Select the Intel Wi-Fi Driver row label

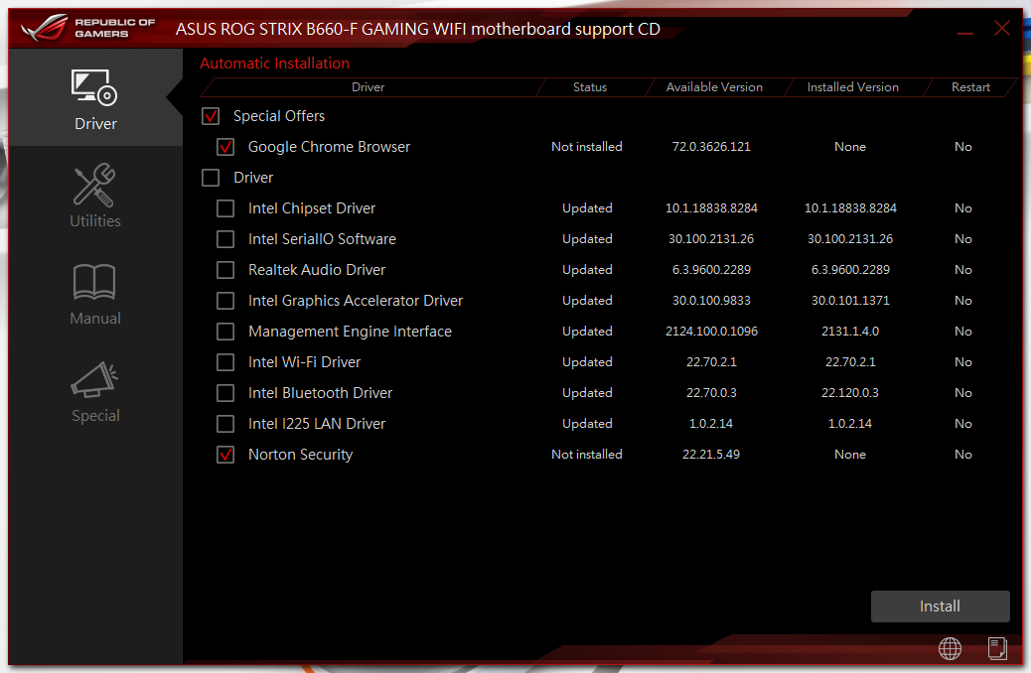(304, 362)
